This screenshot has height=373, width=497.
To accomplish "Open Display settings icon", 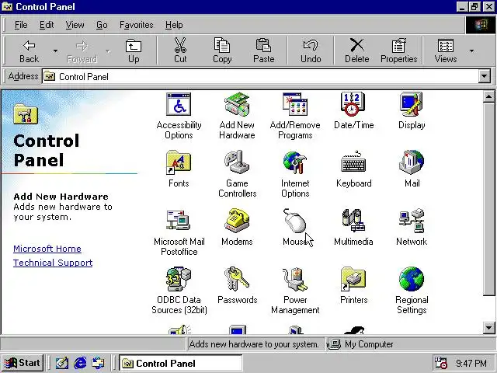I will 412,104.
